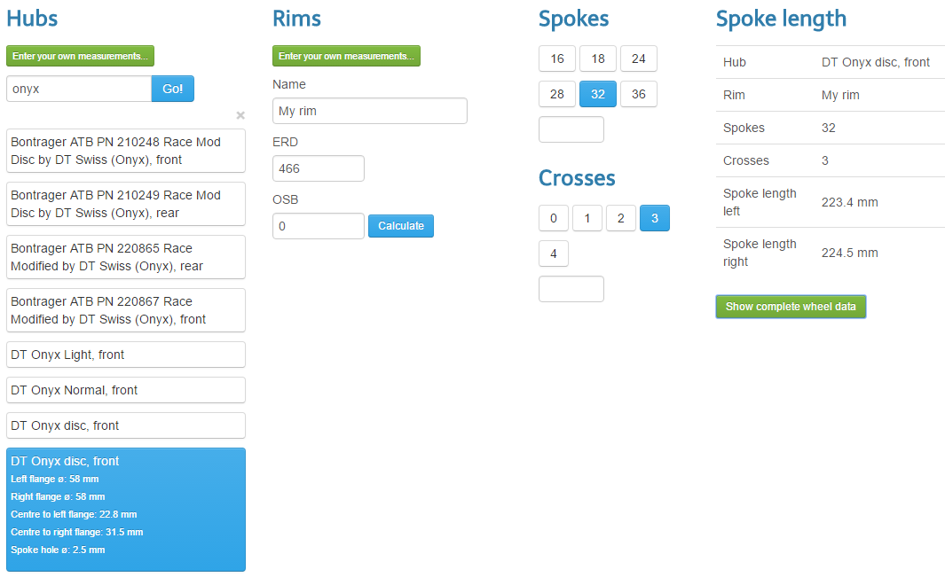Click the Crosses value 3 in results table

(825, 160)
